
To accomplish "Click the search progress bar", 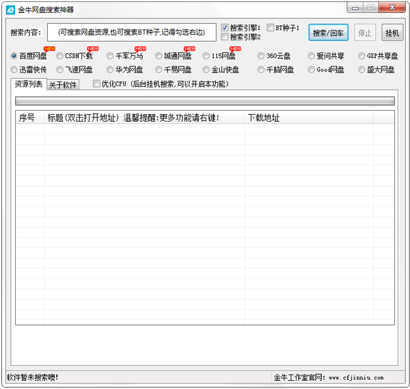I will coord(205,101).
